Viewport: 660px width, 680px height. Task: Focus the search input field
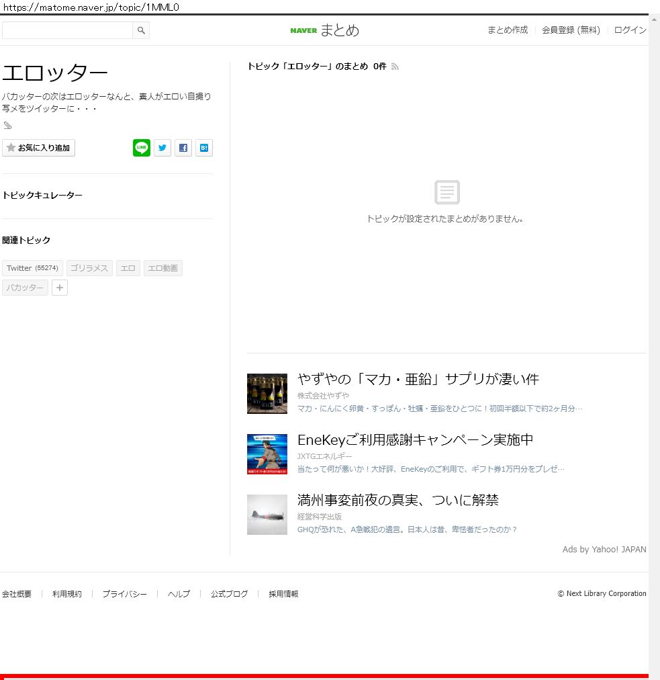[x=67, y=30]
